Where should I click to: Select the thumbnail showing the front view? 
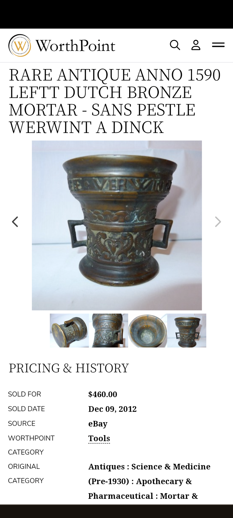pyautogui.click(x=187, y=330)
